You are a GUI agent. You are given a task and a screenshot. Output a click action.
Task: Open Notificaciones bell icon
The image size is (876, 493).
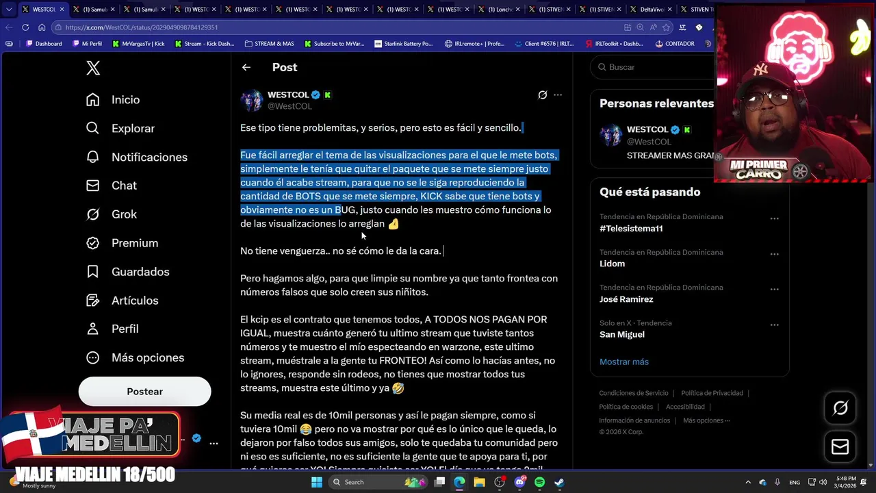[93, 157]
